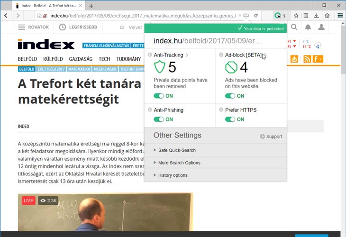Open the KÜLFÖLD navigation menu item
The height and width of the screenshot is (237, 346).
[x=53, y=59]
